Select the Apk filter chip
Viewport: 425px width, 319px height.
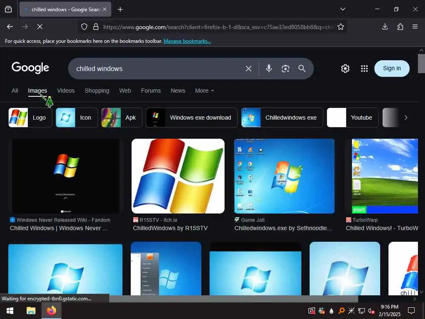(x=122, y=118)
